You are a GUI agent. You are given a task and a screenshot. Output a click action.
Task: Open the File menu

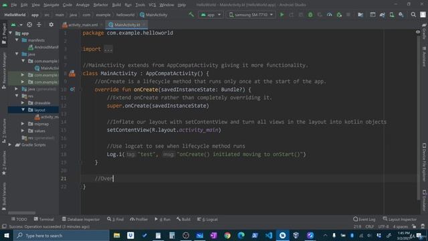tap(13, 5)
